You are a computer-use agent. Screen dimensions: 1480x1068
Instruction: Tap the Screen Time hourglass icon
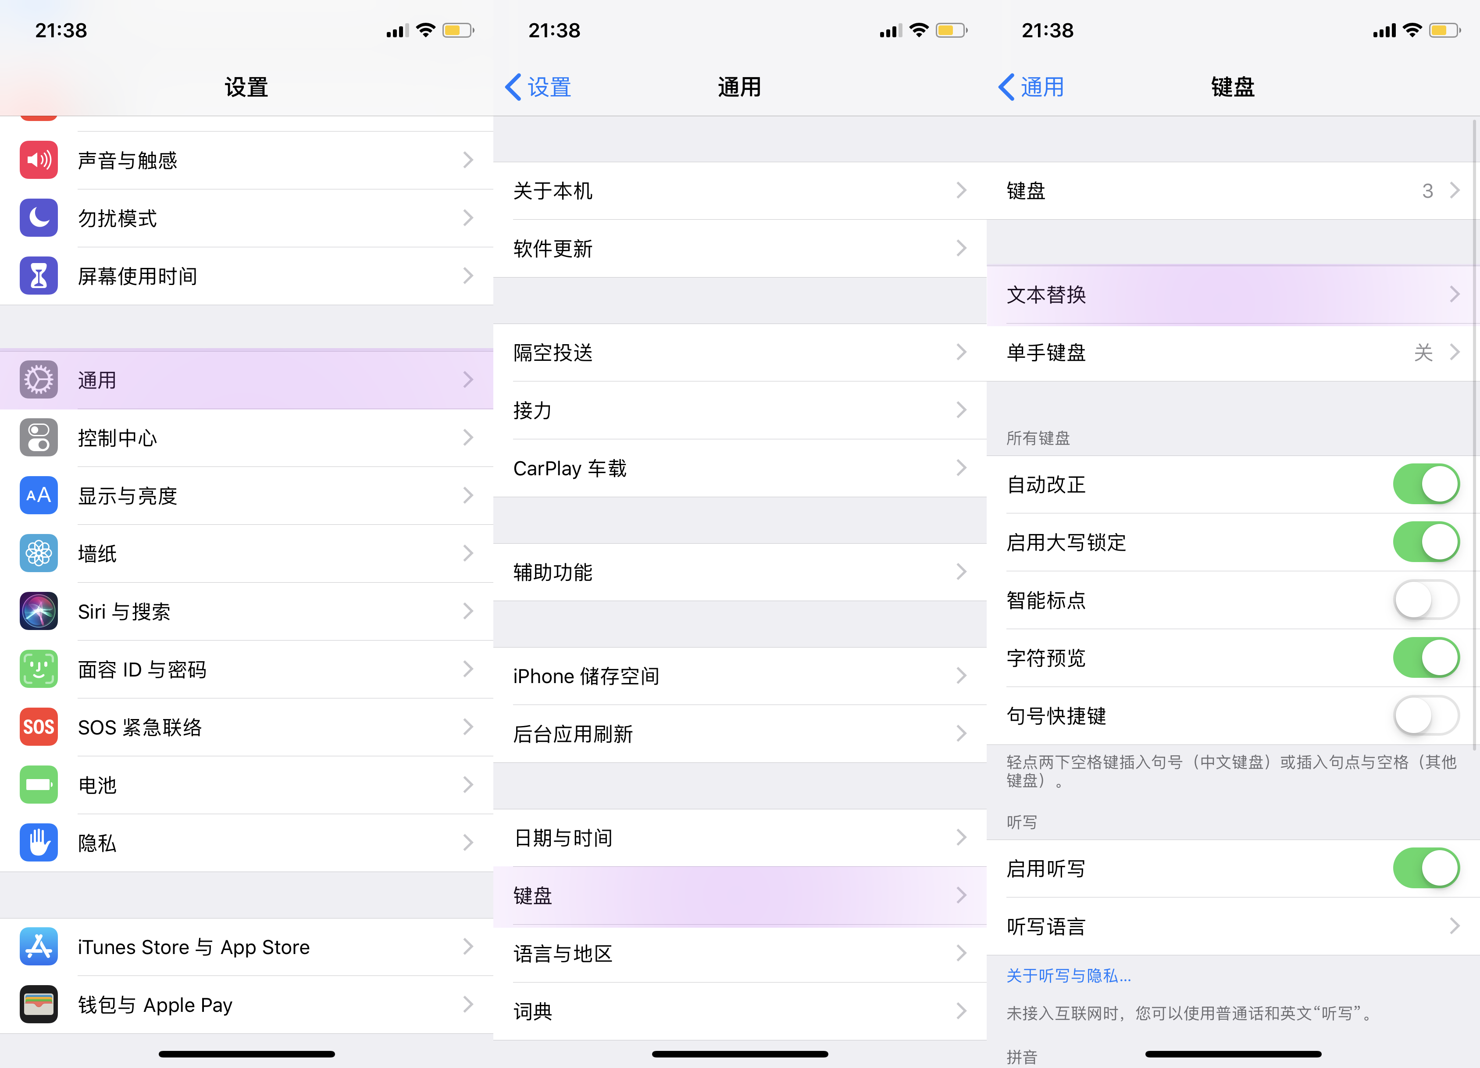click(x=39, y=275)
